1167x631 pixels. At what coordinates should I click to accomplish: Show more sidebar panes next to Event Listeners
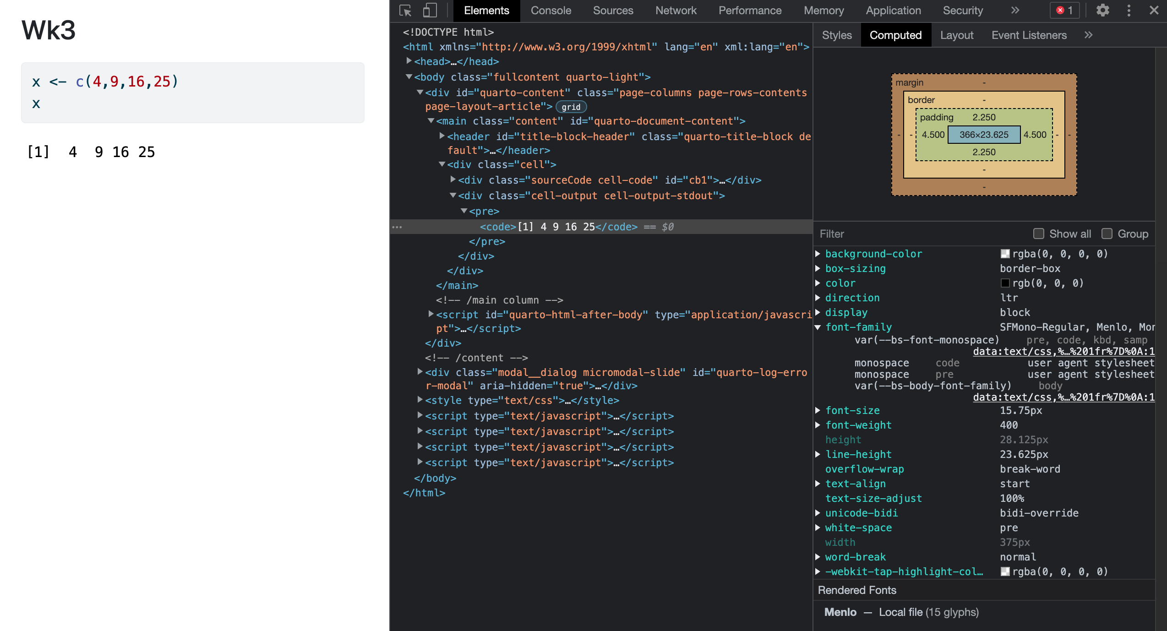(1089, 35)
